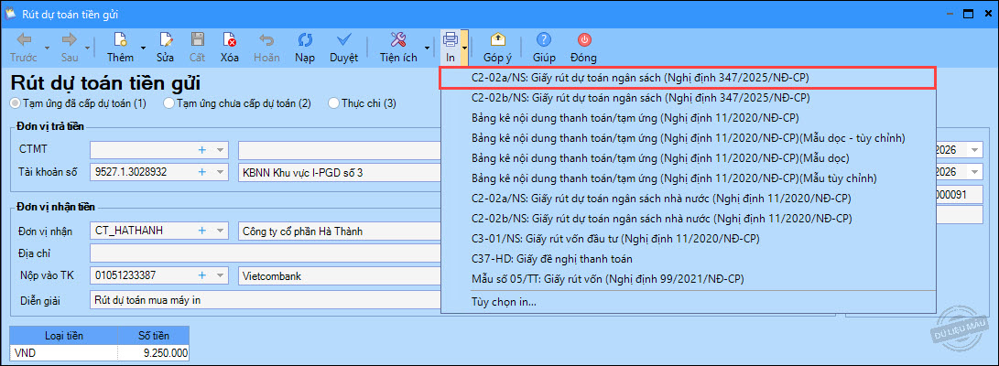This screenshot has height=366, width=999.
Task: Click the Xóa (Delete) toolbar icon
Action: click(x=229, y=40)
